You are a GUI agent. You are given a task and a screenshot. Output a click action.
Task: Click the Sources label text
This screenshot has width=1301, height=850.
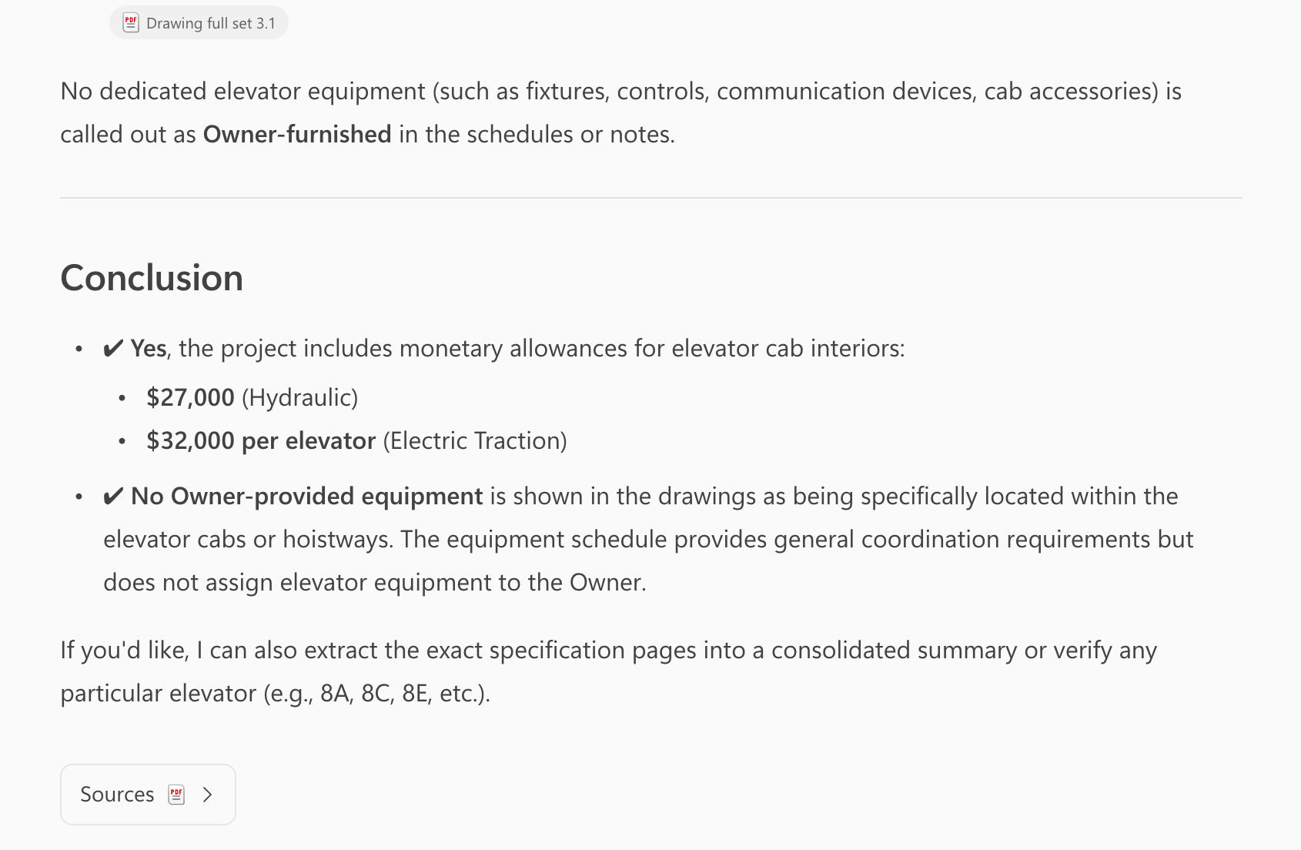coord(117,795)
